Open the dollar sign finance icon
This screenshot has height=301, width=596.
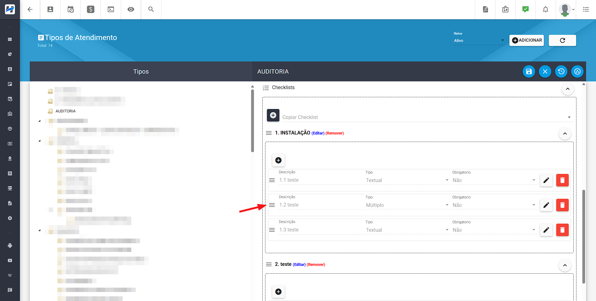click(91, 9)
